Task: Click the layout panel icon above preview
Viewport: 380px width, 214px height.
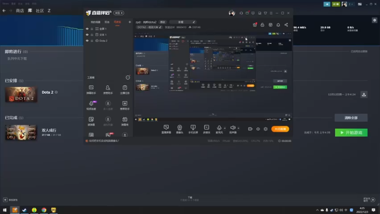Action: click(x=270, y=25)
